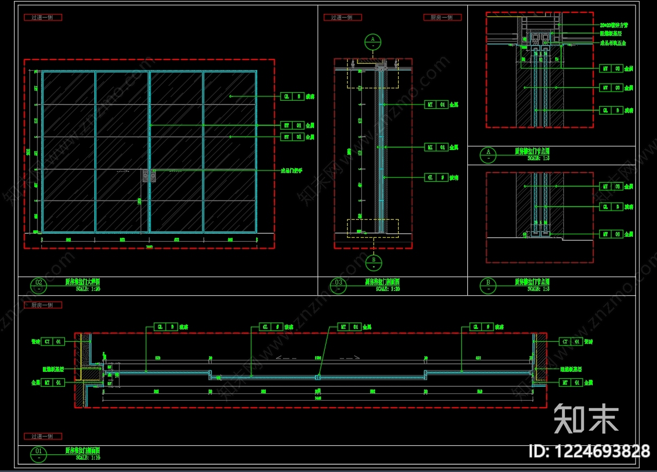Click the drawing number bubble 03
The image size is (657, 472).
339,286
